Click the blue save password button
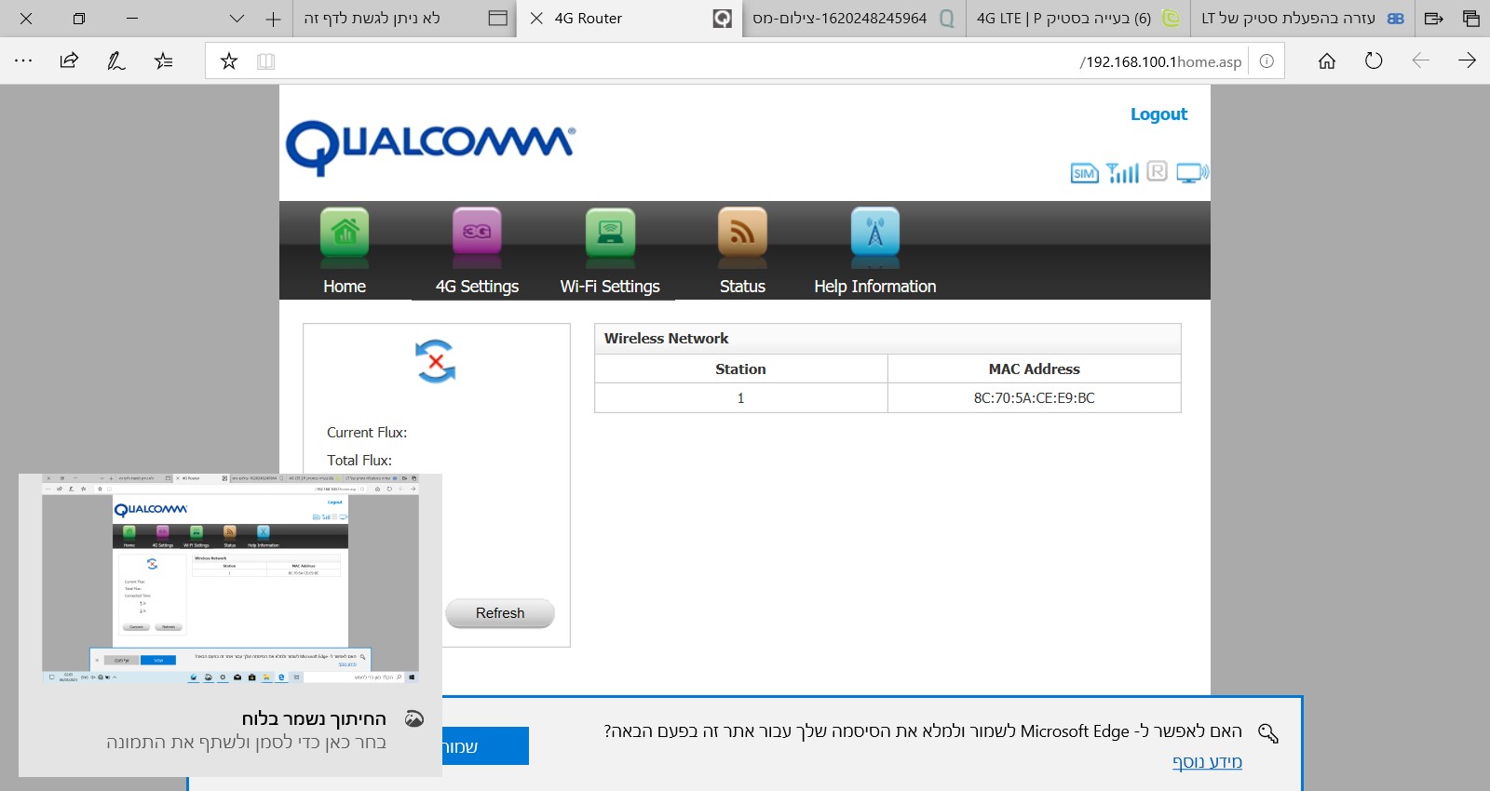 point(485,746)
